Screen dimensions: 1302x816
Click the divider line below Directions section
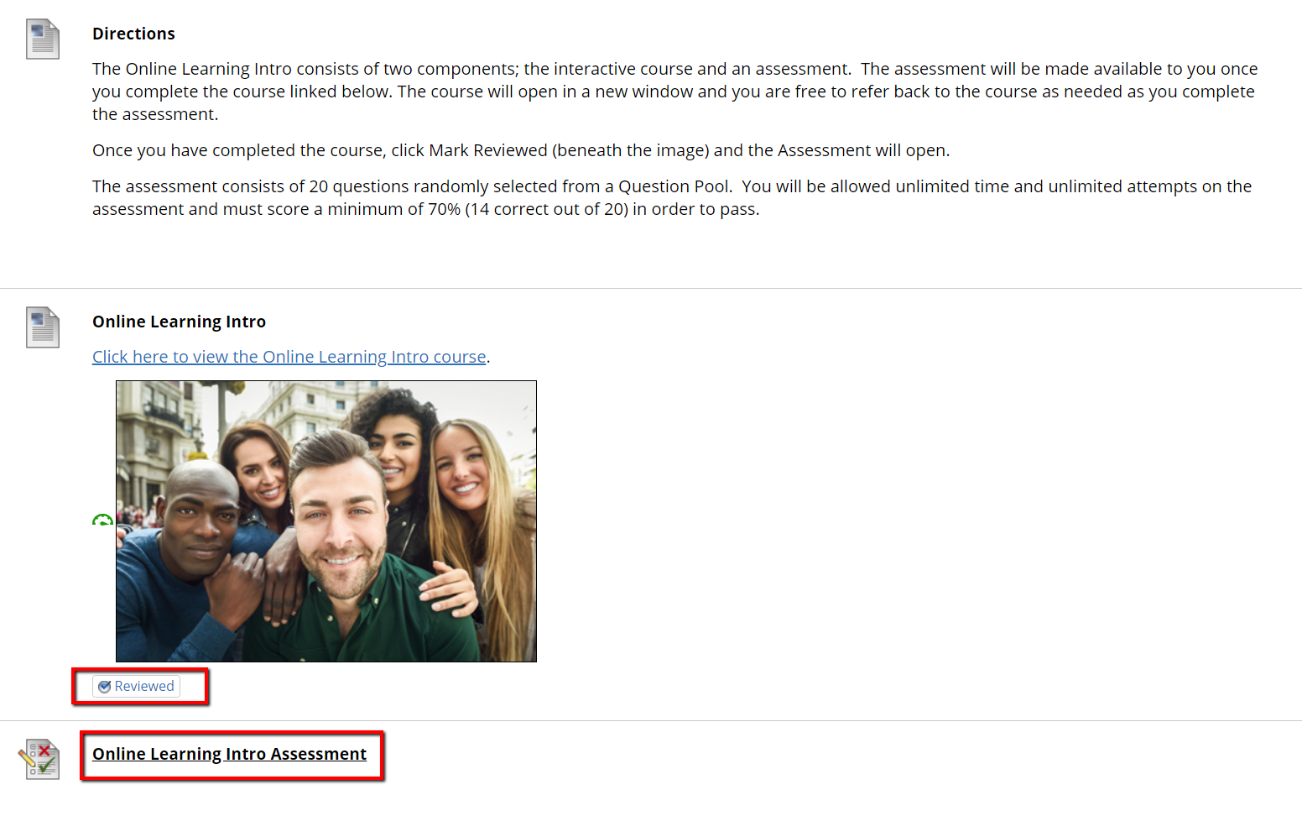pos(651,288)
